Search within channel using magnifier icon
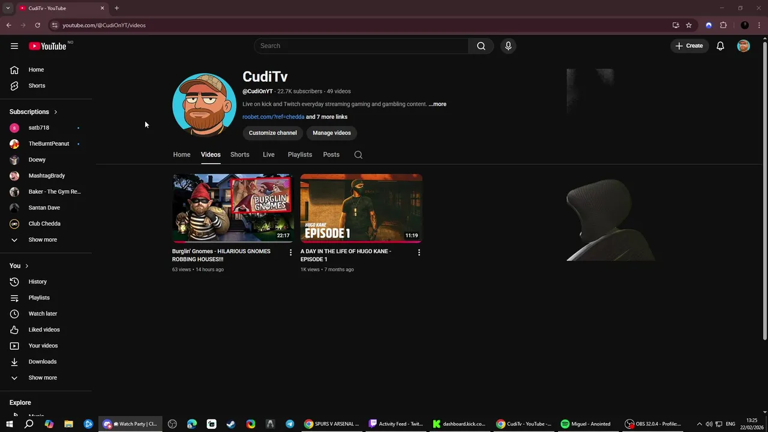Screen dimensions: 768x432 pyautogui.click(x=358, y=155)
